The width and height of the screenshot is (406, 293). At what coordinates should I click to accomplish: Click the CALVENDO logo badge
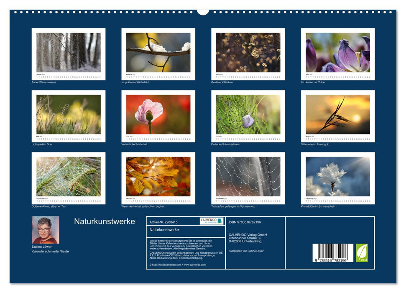click(211, 221)
